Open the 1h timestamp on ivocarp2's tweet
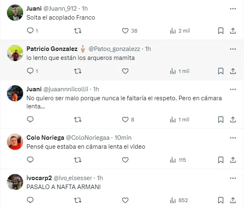245x209 pixels. (100, 178)
